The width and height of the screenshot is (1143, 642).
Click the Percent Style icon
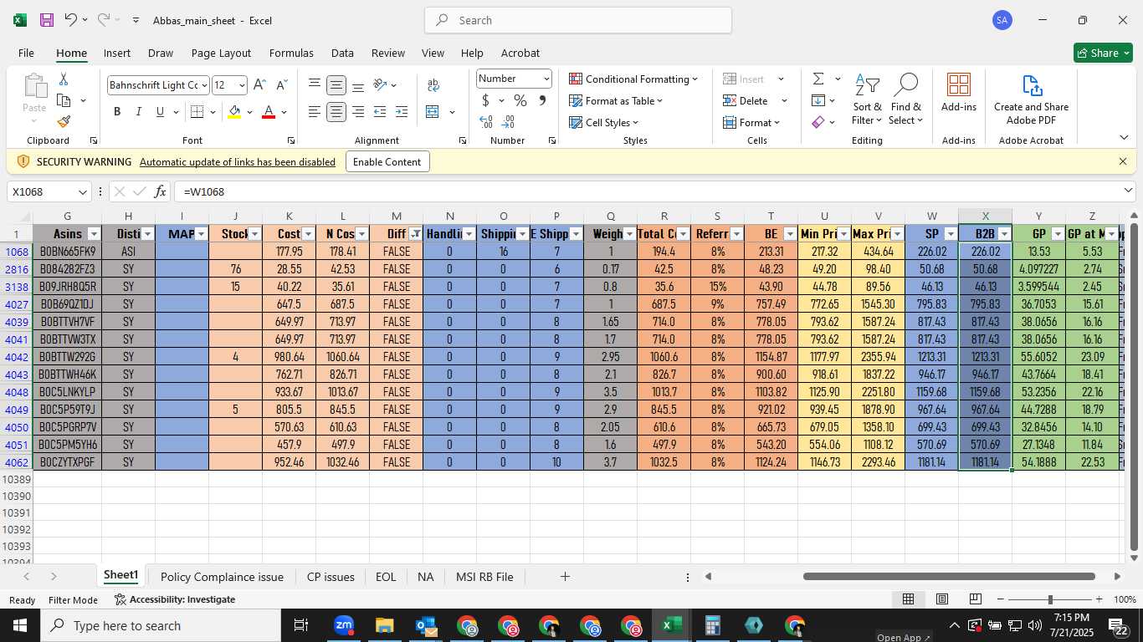pos(520,100)
